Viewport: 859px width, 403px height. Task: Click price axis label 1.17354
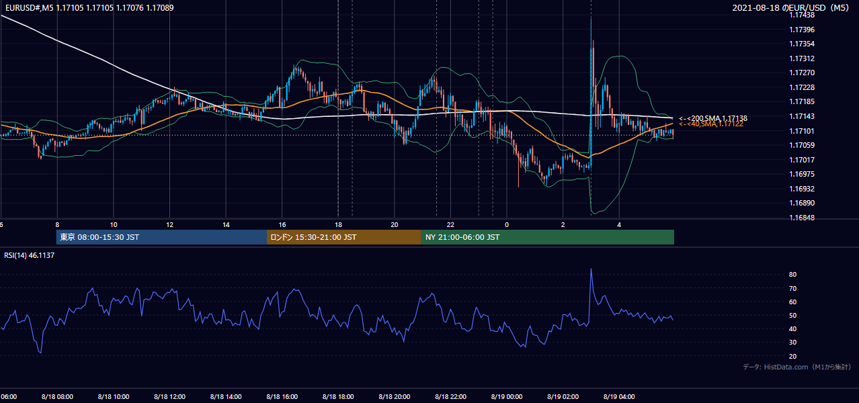[803, 44]
